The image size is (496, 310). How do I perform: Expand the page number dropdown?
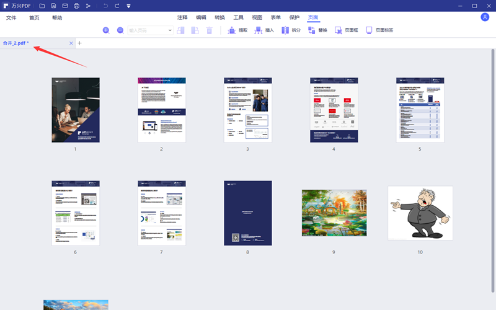pyautogui.click(x=170, y=30)
